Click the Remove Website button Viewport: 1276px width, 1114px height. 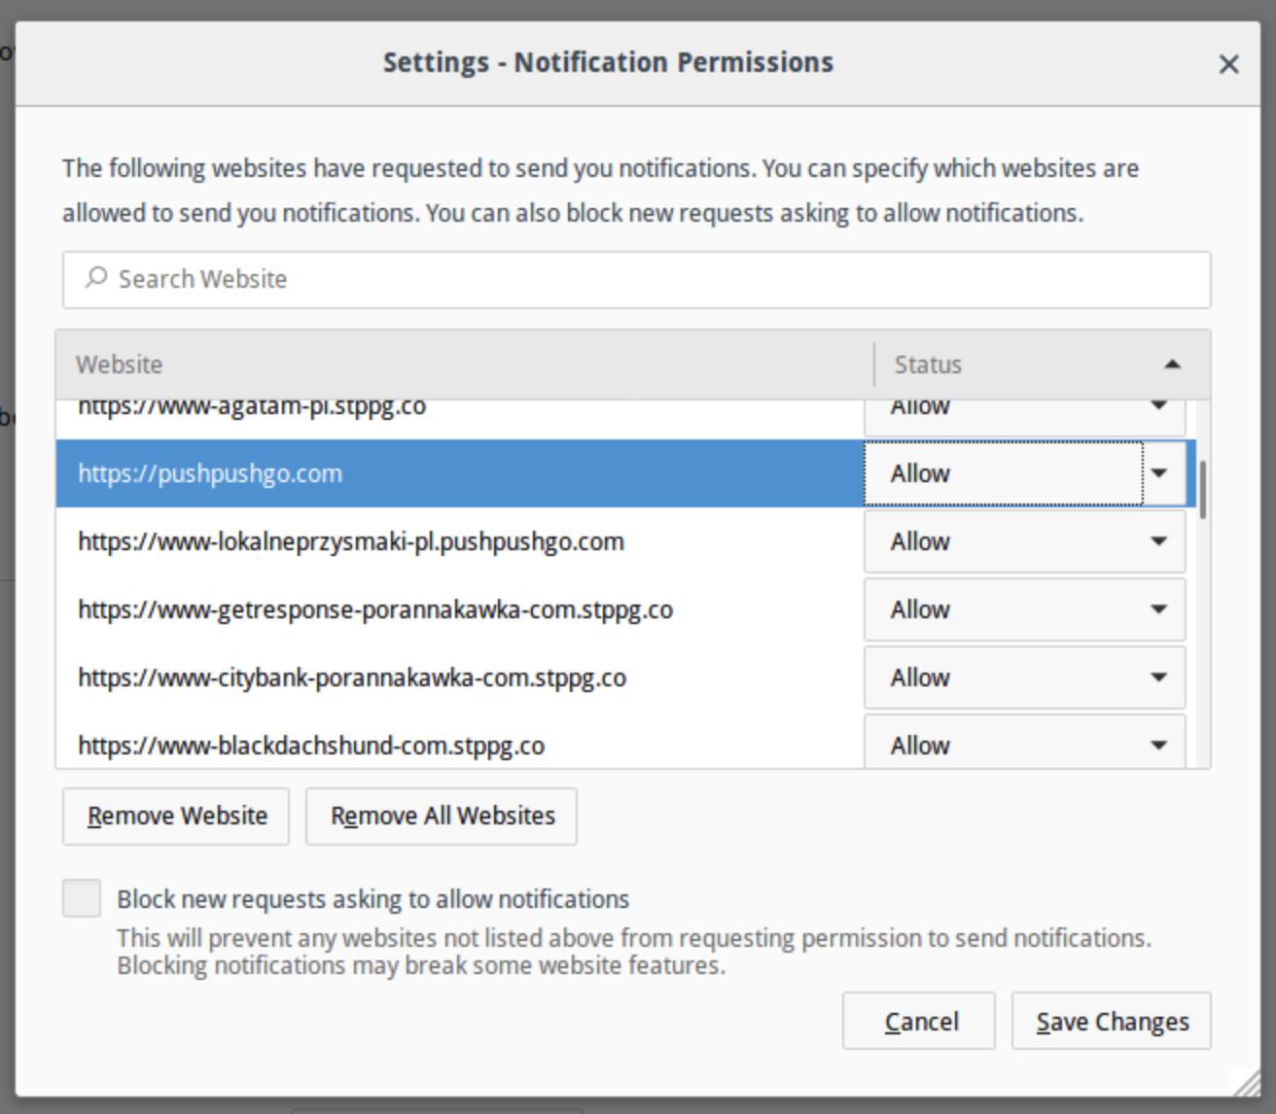coord(176,816)
